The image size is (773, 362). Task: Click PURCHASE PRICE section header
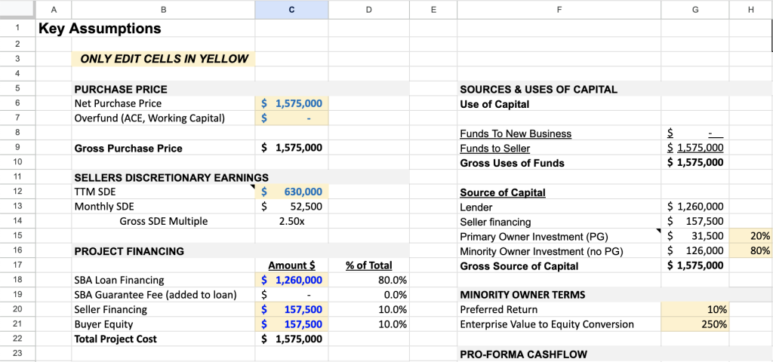[121, 89]
